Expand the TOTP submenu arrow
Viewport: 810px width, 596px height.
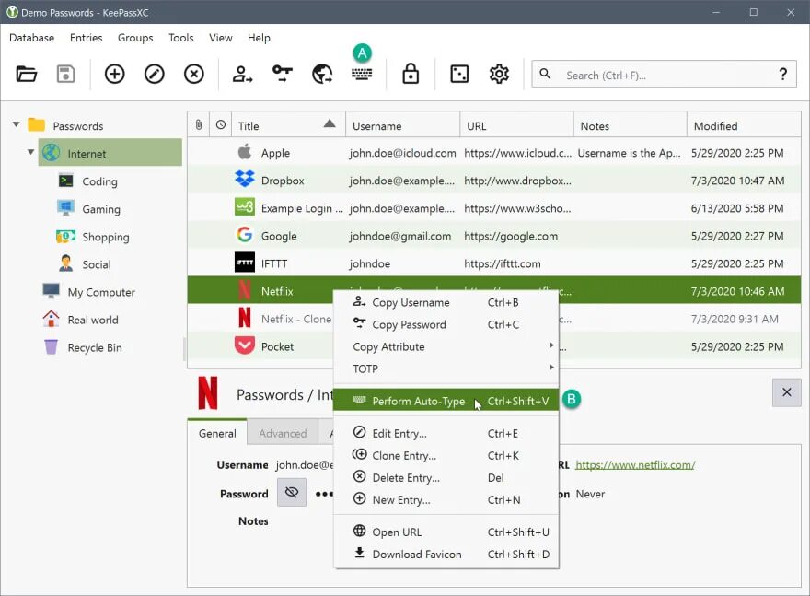click(x=551, y=367)
